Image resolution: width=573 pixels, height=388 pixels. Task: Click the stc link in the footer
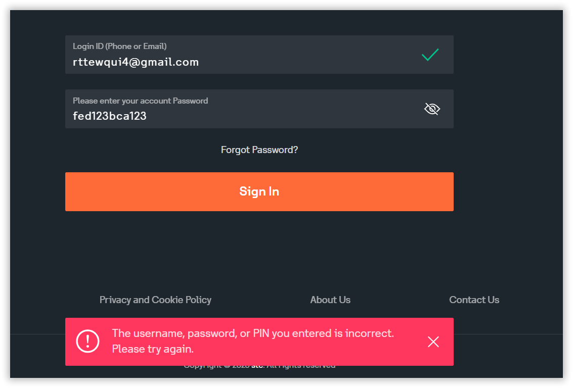pos(257,366)
